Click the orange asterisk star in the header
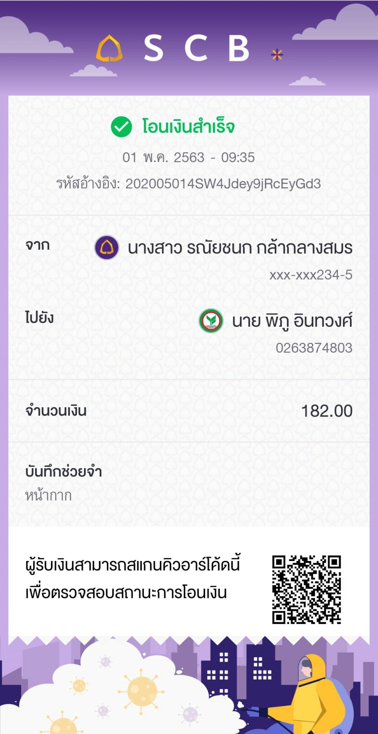Image resolution: width=378 pixels, height=734 pixels. (x=277, y=55)
